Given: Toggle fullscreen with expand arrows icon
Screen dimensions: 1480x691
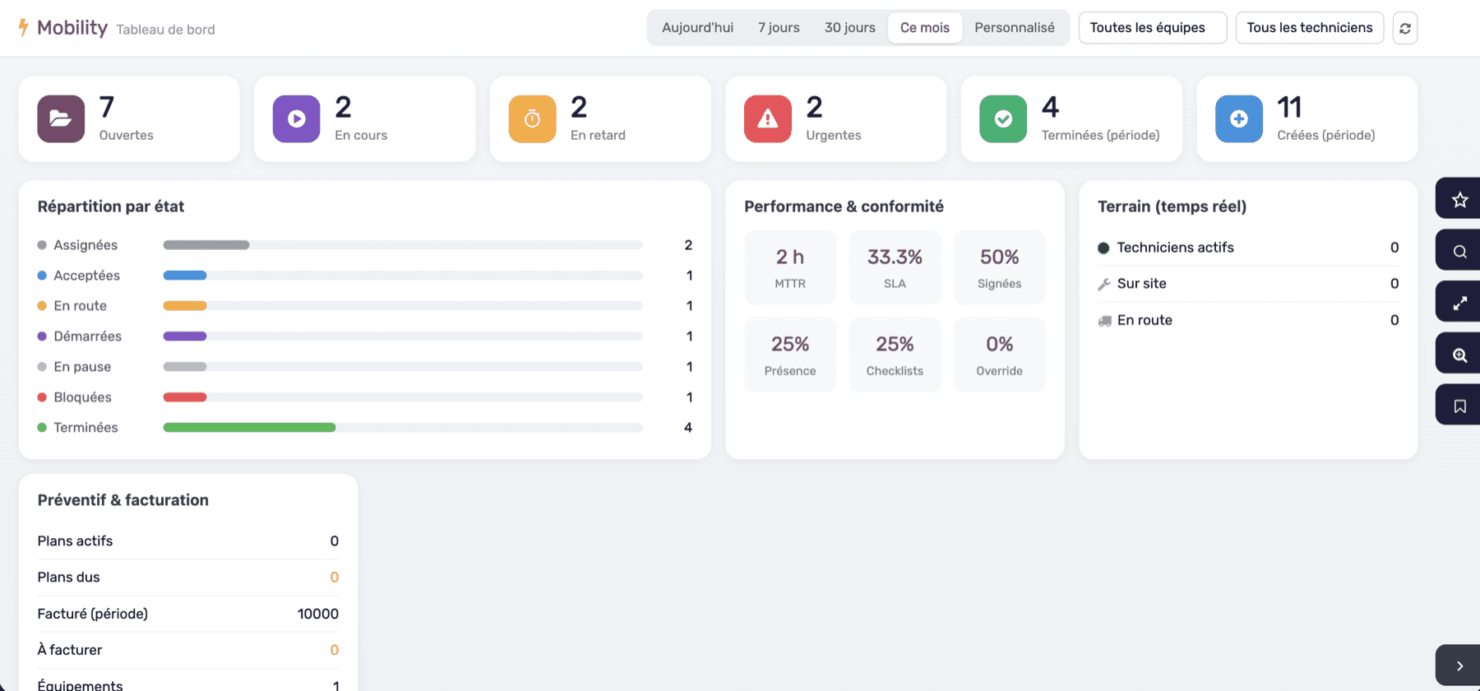Looking at the screenshot, I should coord(1459,303).
